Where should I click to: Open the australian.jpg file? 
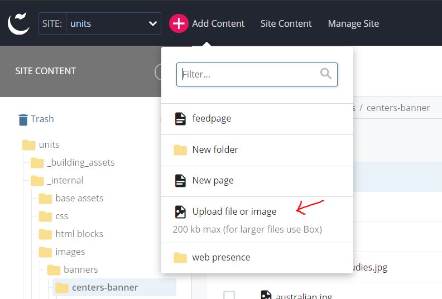304,296
